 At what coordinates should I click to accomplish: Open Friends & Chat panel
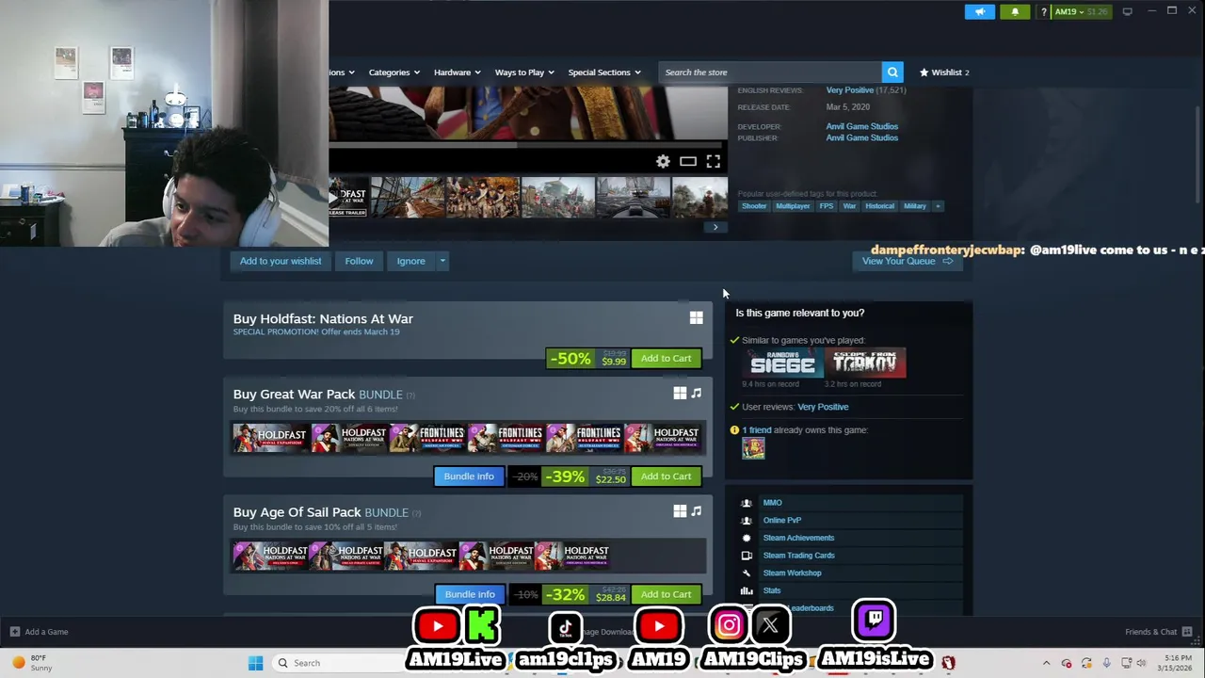pyautogui.click(x=1159, y=632)
